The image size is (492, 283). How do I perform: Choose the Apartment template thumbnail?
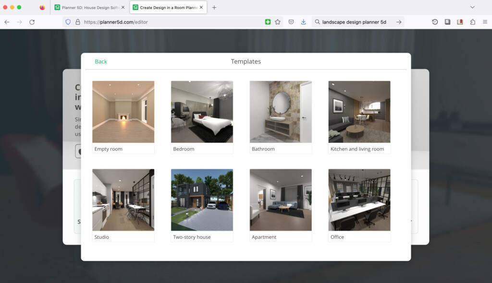(281, 200)
